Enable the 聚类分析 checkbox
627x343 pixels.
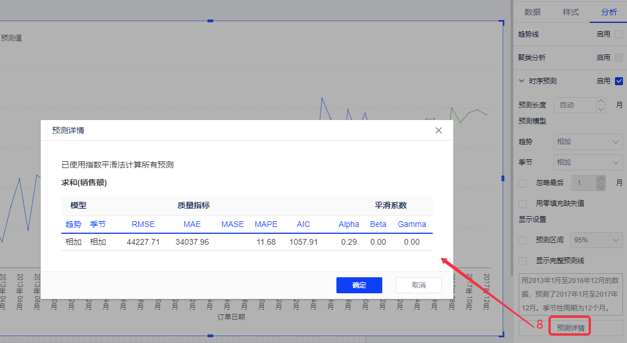(619, 58)
